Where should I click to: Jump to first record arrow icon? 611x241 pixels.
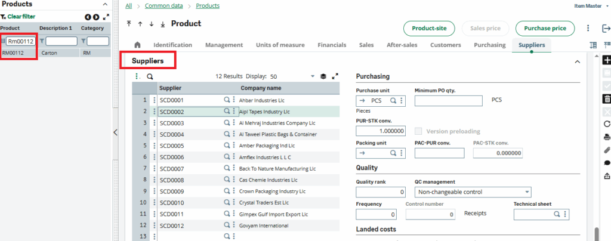tap(129, 24)
